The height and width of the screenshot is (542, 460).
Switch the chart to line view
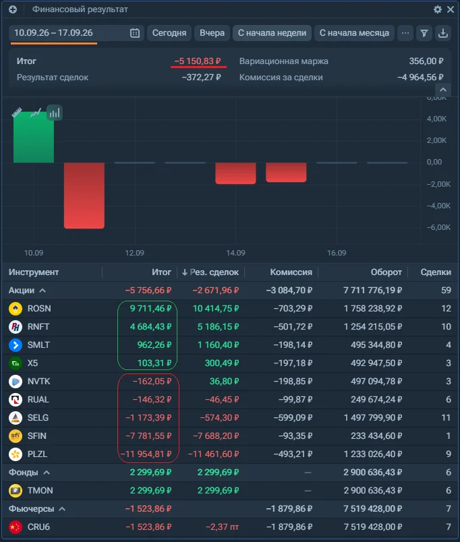(x=36, y=113)
